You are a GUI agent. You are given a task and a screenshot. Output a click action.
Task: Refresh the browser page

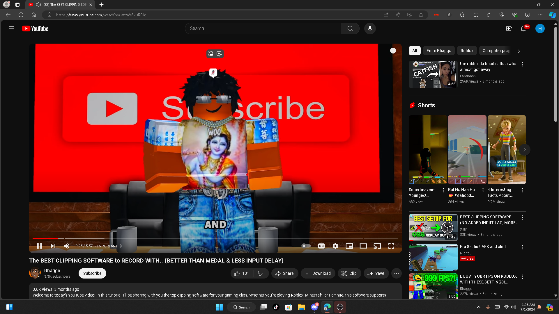tap(21, 15)
